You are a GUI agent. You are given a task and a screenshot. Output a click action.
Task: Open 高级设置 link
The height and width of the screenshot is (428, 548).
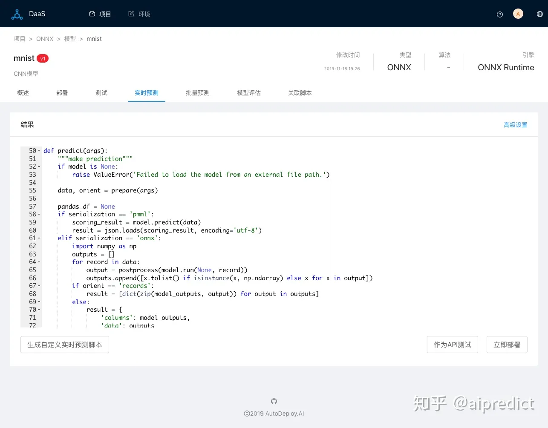516,125
